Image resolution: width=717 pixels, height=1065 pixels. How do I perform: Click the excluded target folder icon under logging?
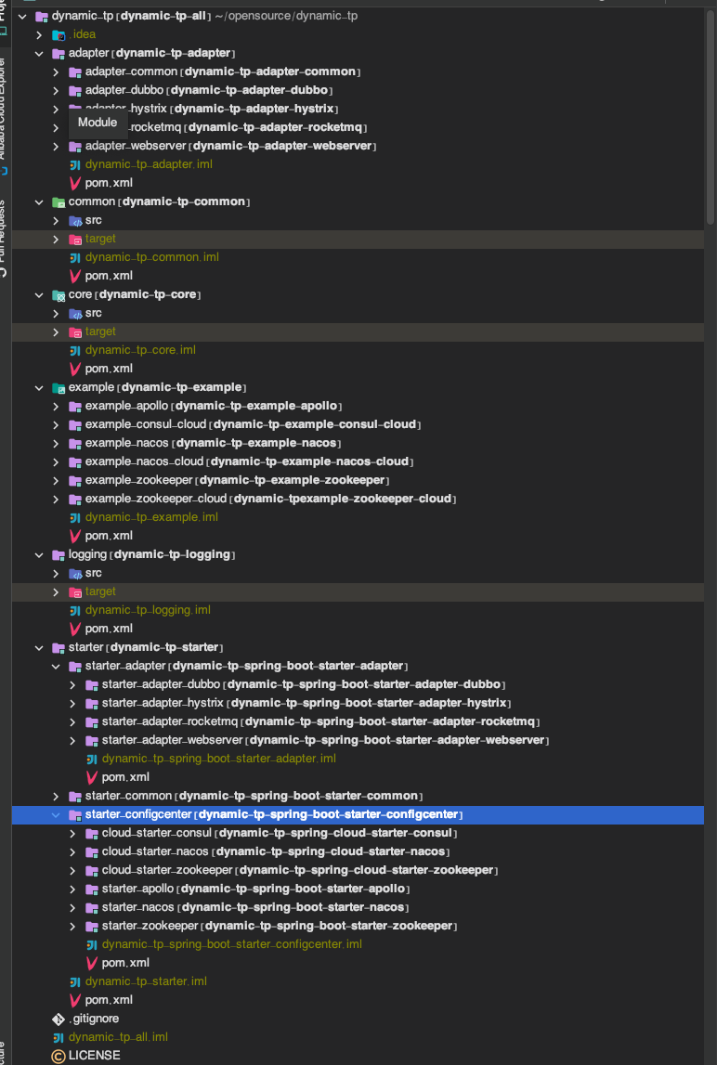tap(75, 591)
